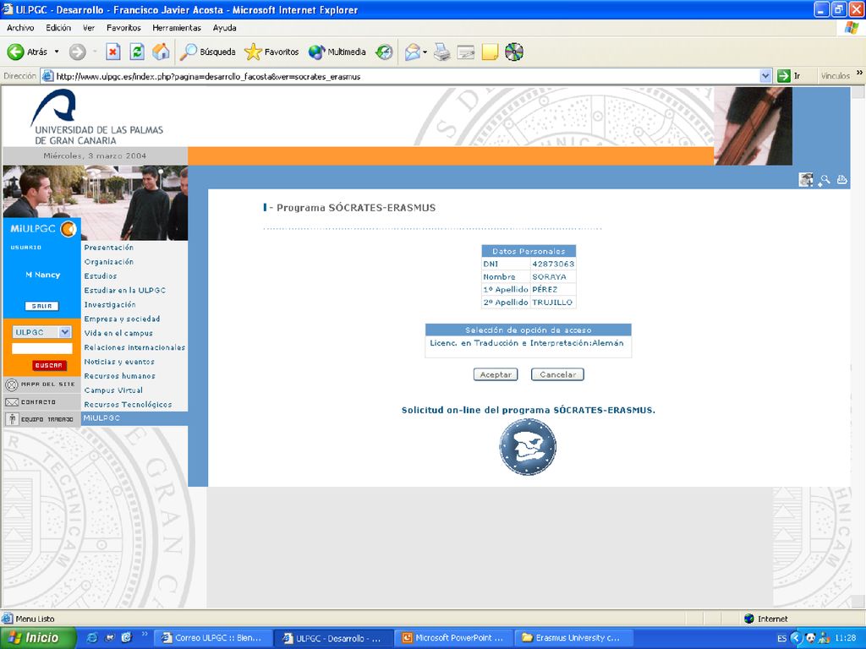
Task: Open the Presentación sidebar link
Action: (109, 248)
